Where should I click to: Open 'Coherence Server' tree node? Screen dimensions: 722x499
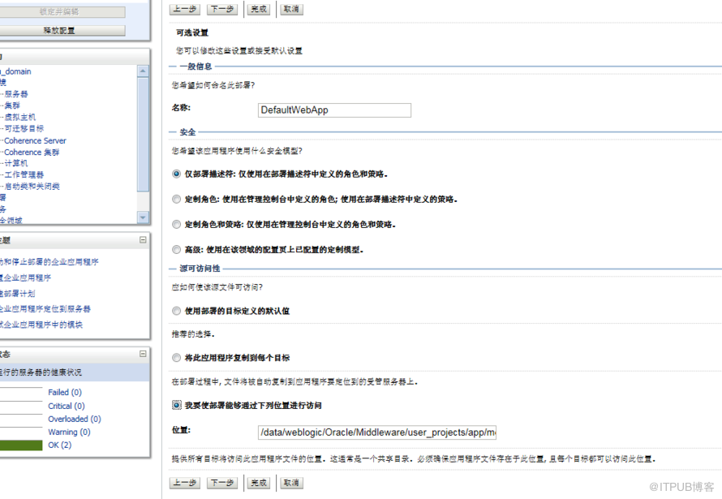(x=35, y=140)
